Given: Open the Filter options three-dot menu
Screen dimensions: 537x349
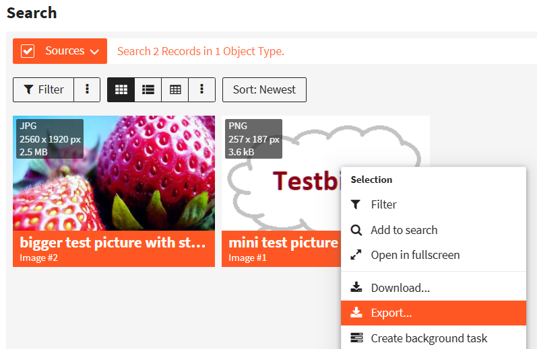Looking at the screenshot, I should point(87,89).
